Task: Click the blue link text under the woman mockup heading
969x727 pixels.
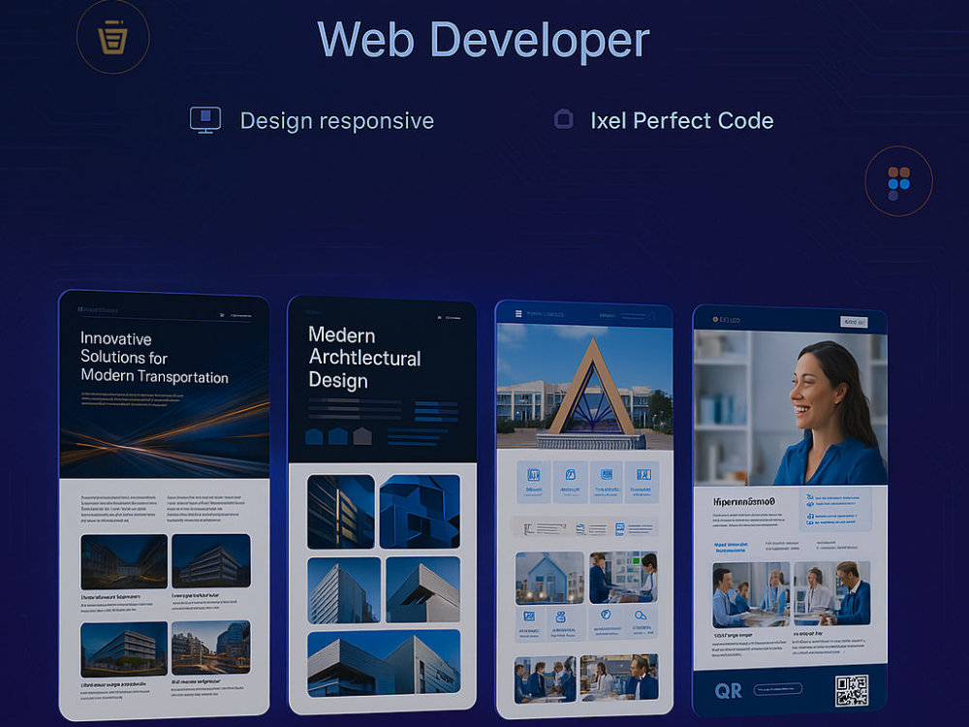Action: point(731,547)
